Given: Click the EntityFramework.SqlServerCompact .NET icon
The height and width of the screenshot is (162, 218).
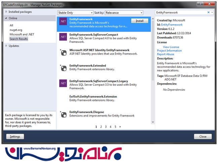Looking at the screenshot, I should pyautogui.click(x=63, y=37).
